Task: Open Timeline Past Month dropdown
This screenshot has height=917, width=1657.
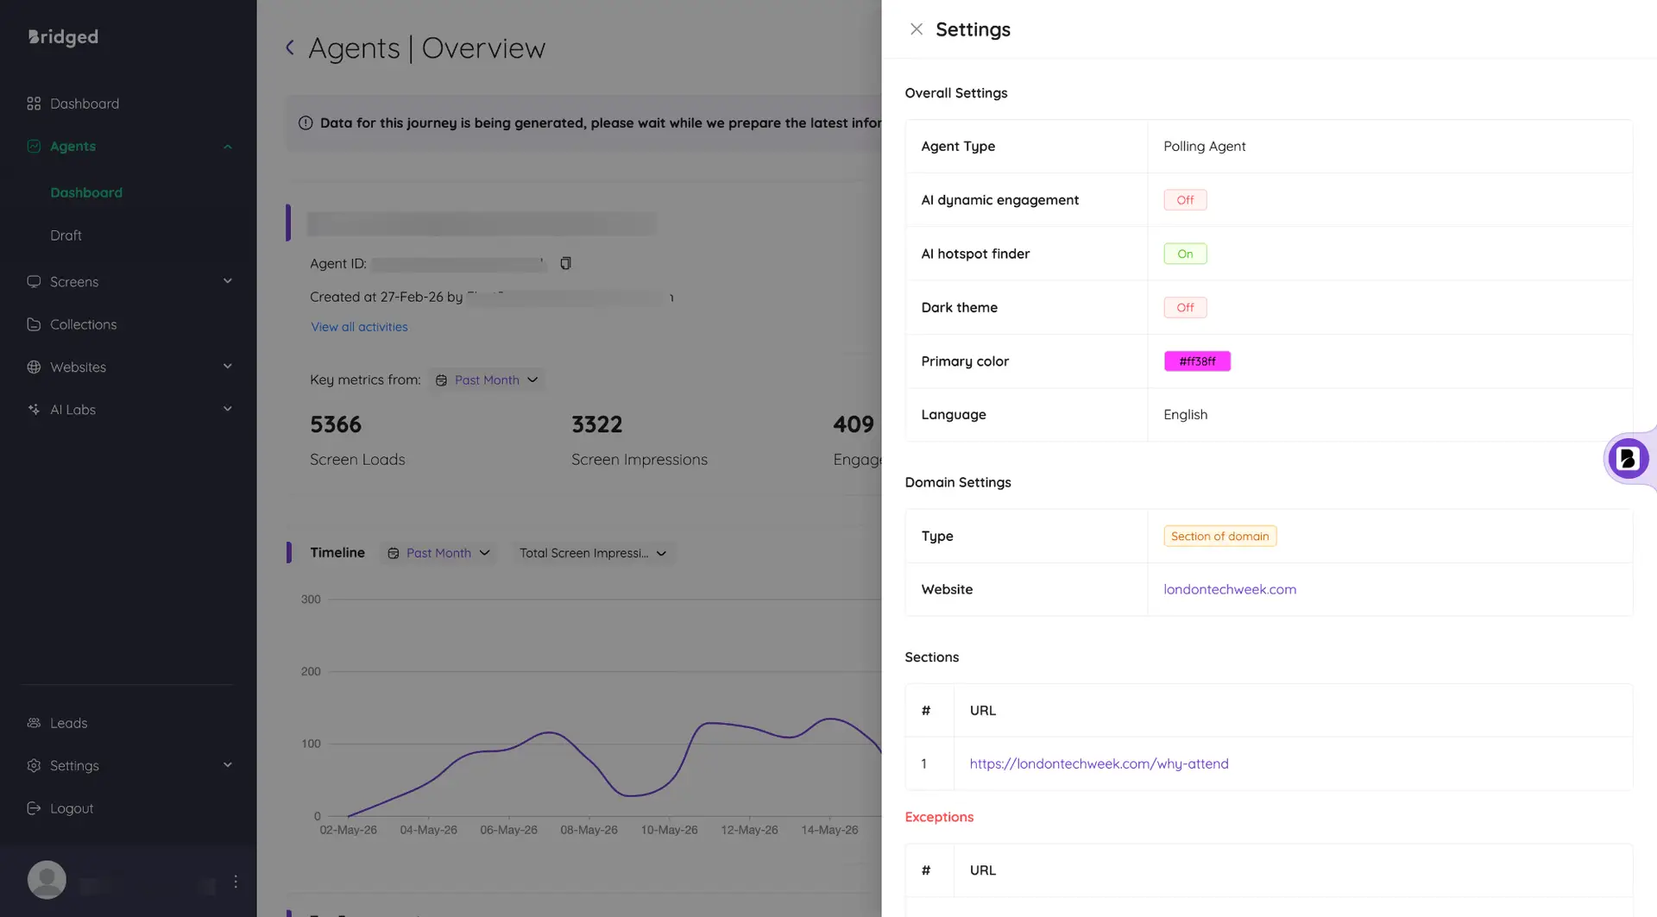Action: click(x=438, y=554)
